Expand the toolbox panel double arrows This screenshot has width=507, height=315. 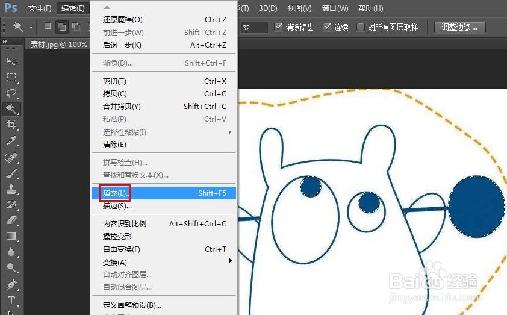point(5,42)
